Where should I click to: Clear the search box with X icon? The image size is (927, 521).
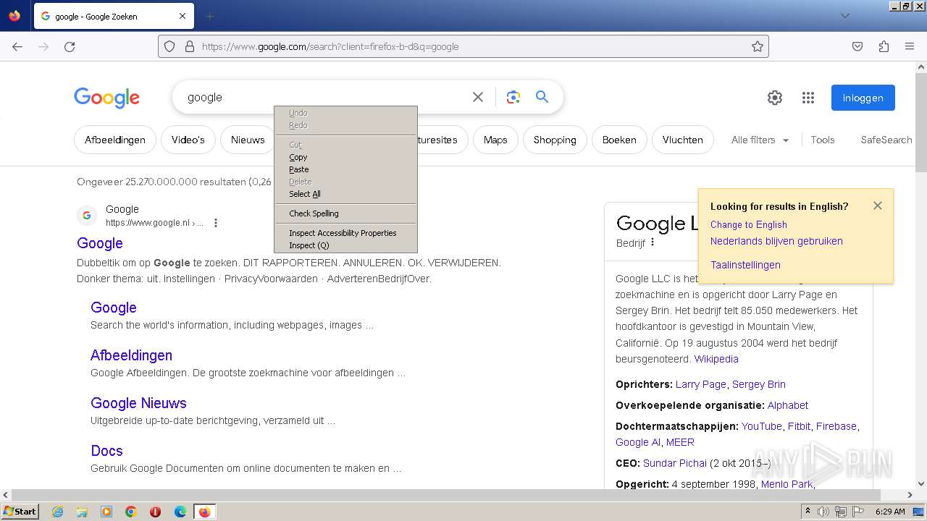478,97
